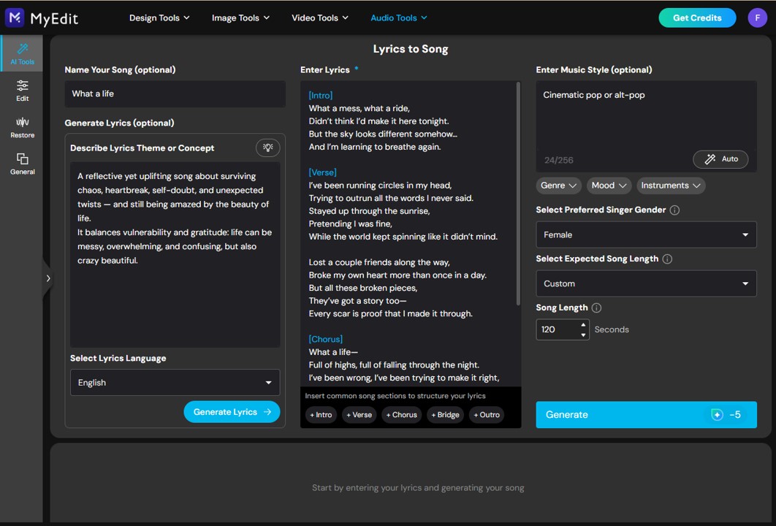Expand Mood dropdown
Screen dimensions: 776x526
pyautogui.click(x=609, y=186)
